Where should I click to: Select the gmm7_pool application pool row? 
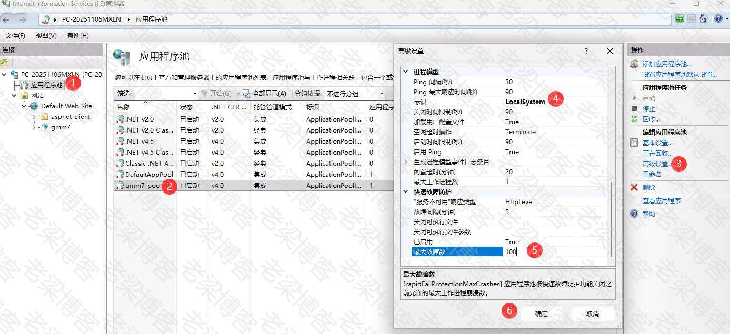click(x=144, y=186)
